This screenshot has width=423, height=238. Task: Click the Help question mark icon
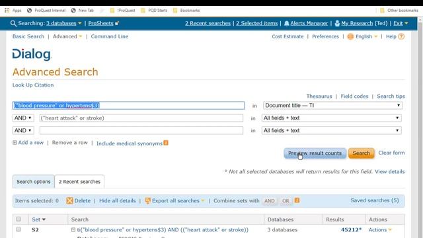point(401,36)
